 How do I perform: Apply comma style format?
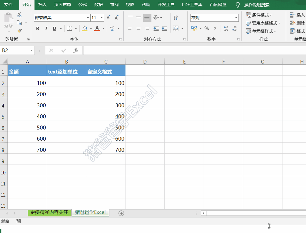pyautogui.click(x=215, y=28)
